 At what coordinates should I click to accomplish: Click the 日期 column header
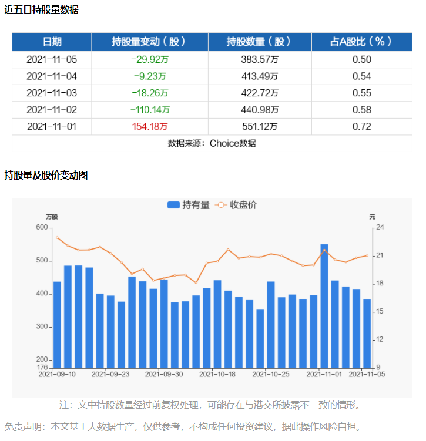(52, 42)
